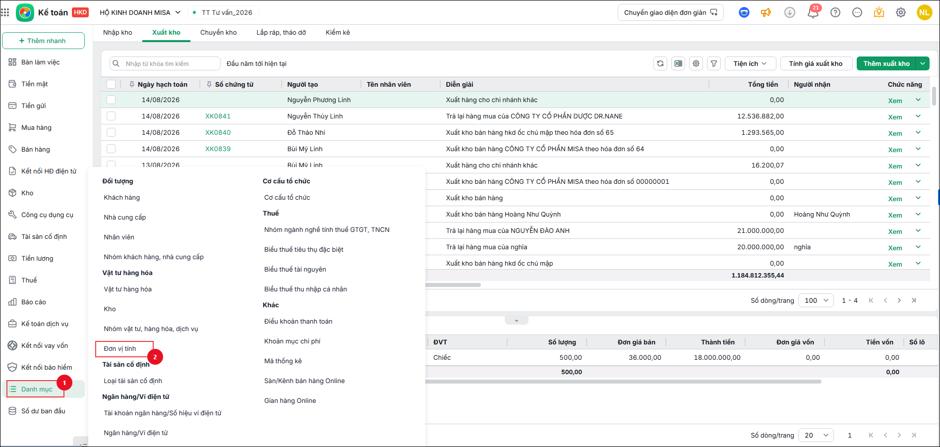Screen dimensions: 940x447
Task: Open the chat bubble feedback icon
Action: tap(857, 12)
